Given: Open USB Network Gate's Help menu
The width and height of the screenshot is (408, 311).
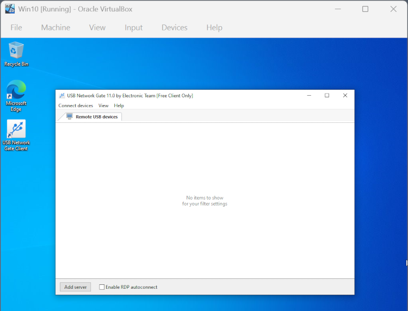Looking at the screenshot, I should 119,105.
